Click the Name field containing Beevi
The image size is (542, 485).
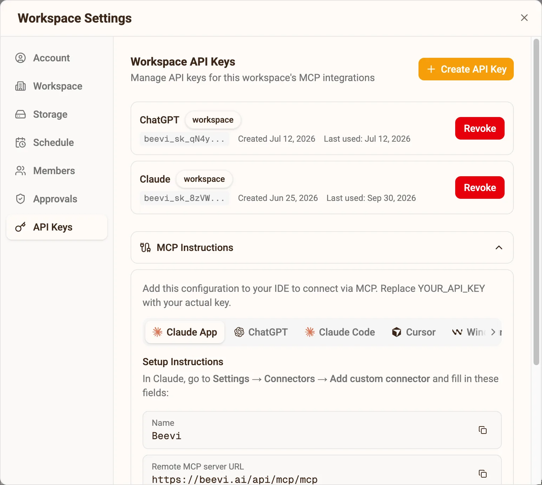click(322, 430)
